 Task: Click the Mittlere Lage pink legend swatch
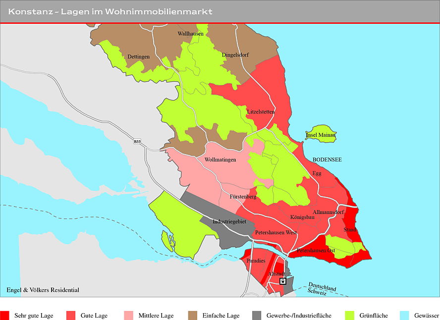[128, 315]
